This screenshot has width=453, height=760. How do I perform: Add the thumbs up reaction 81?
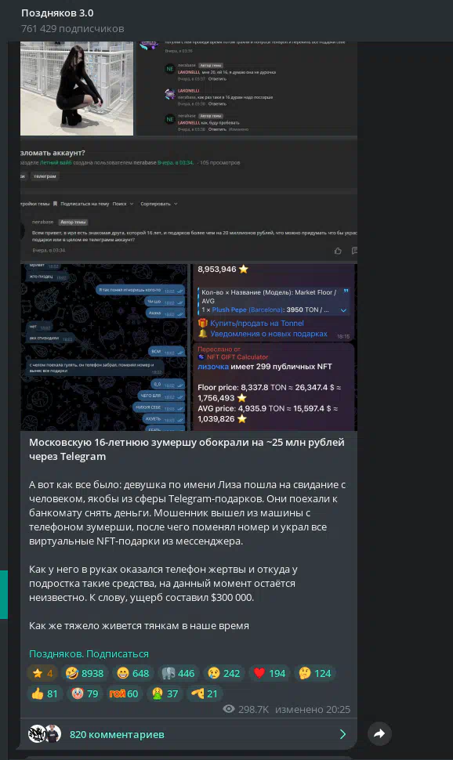(x=45, y=693)
